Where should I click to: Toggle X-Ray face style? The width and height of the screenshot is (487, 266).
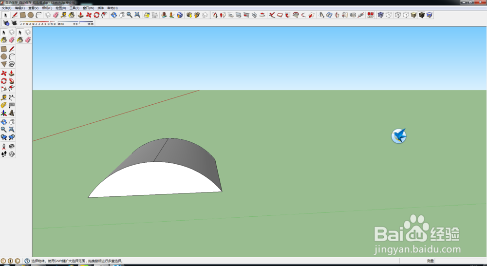click(380, 15)
